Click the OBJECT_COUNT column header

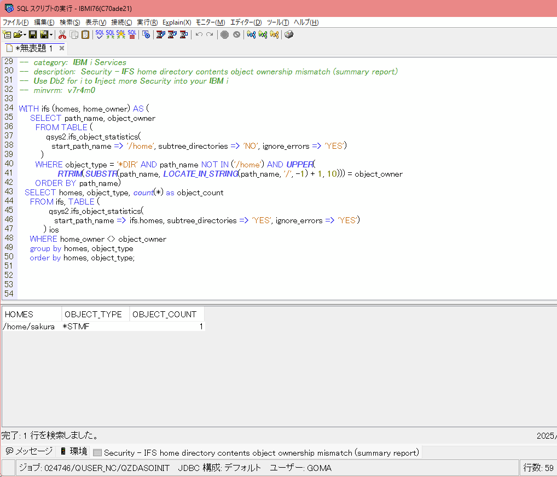pos(167,315)
